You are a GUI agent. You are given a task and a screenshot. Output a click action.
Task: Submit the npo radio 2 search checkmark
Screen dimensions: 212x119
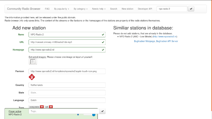click(x=191, y=9)
